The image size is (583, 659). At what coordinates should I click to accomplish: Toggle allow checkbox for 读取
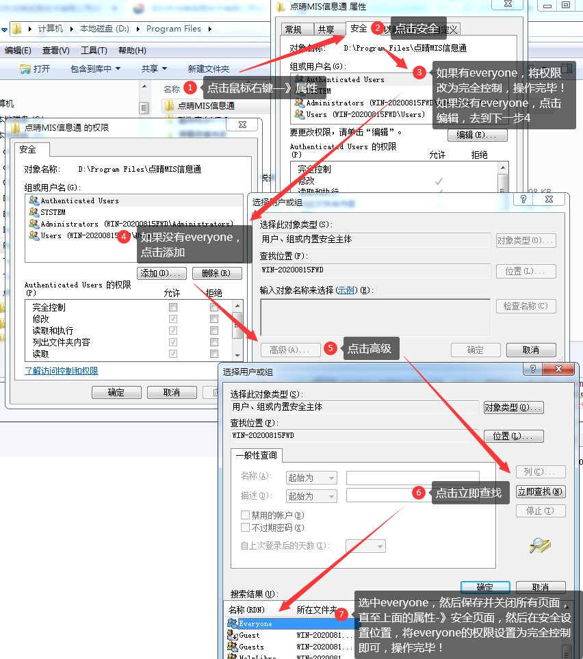pos(173,354)
